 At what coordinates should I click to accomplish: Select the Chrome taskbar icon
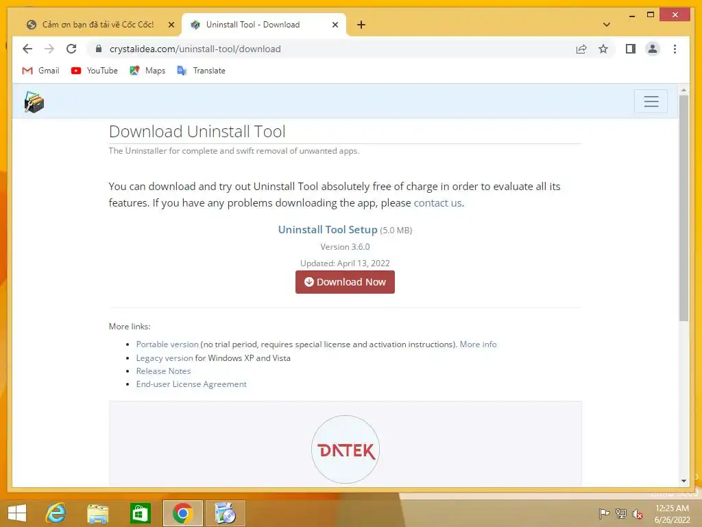(182, 513)
